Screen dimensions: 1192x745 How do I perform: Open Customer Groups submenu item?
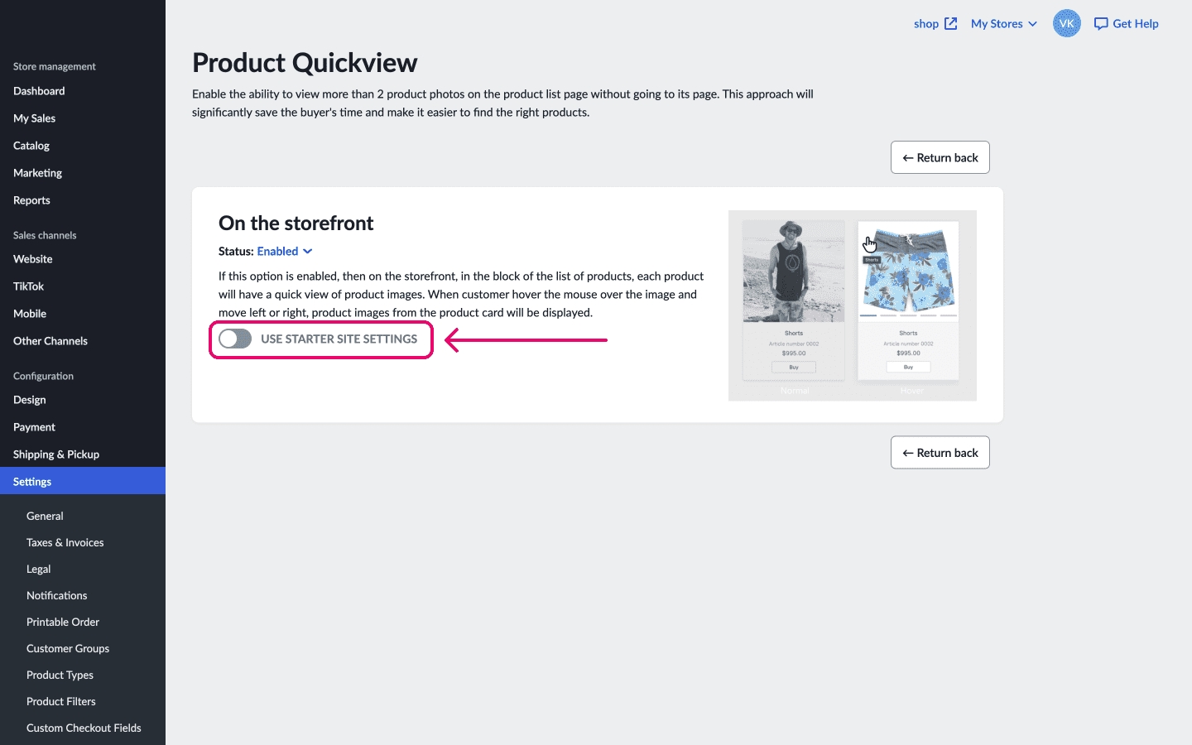tap(68, 649)
